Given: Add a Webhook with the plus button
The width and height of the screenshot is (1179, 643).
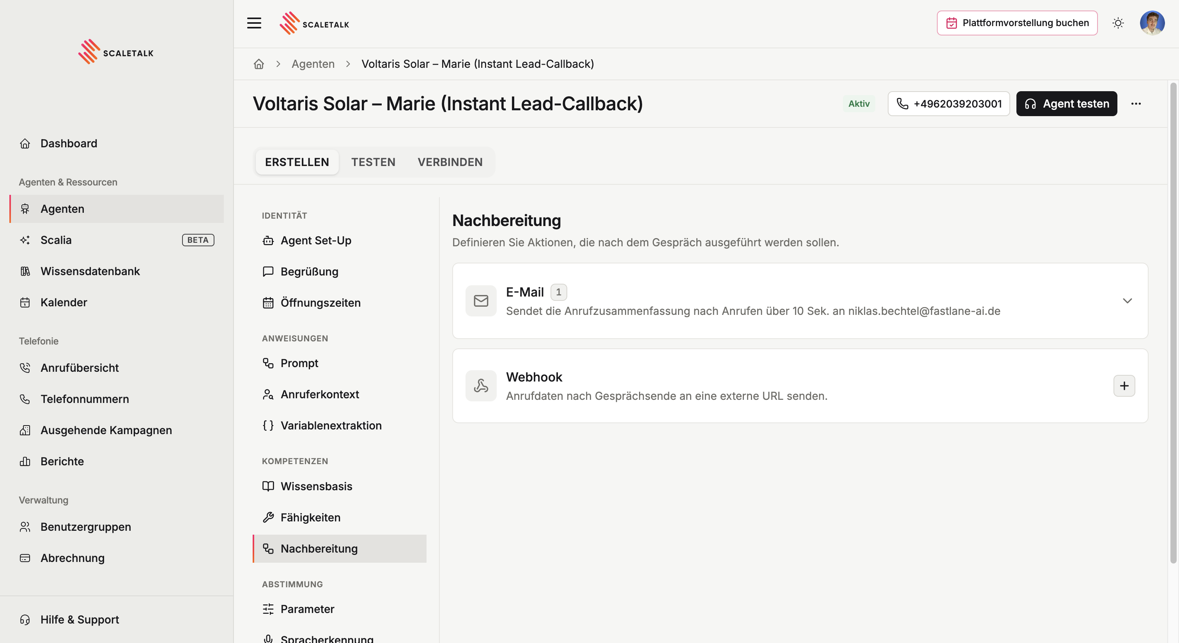Looking at the screenshot, I should point(1124,386).
